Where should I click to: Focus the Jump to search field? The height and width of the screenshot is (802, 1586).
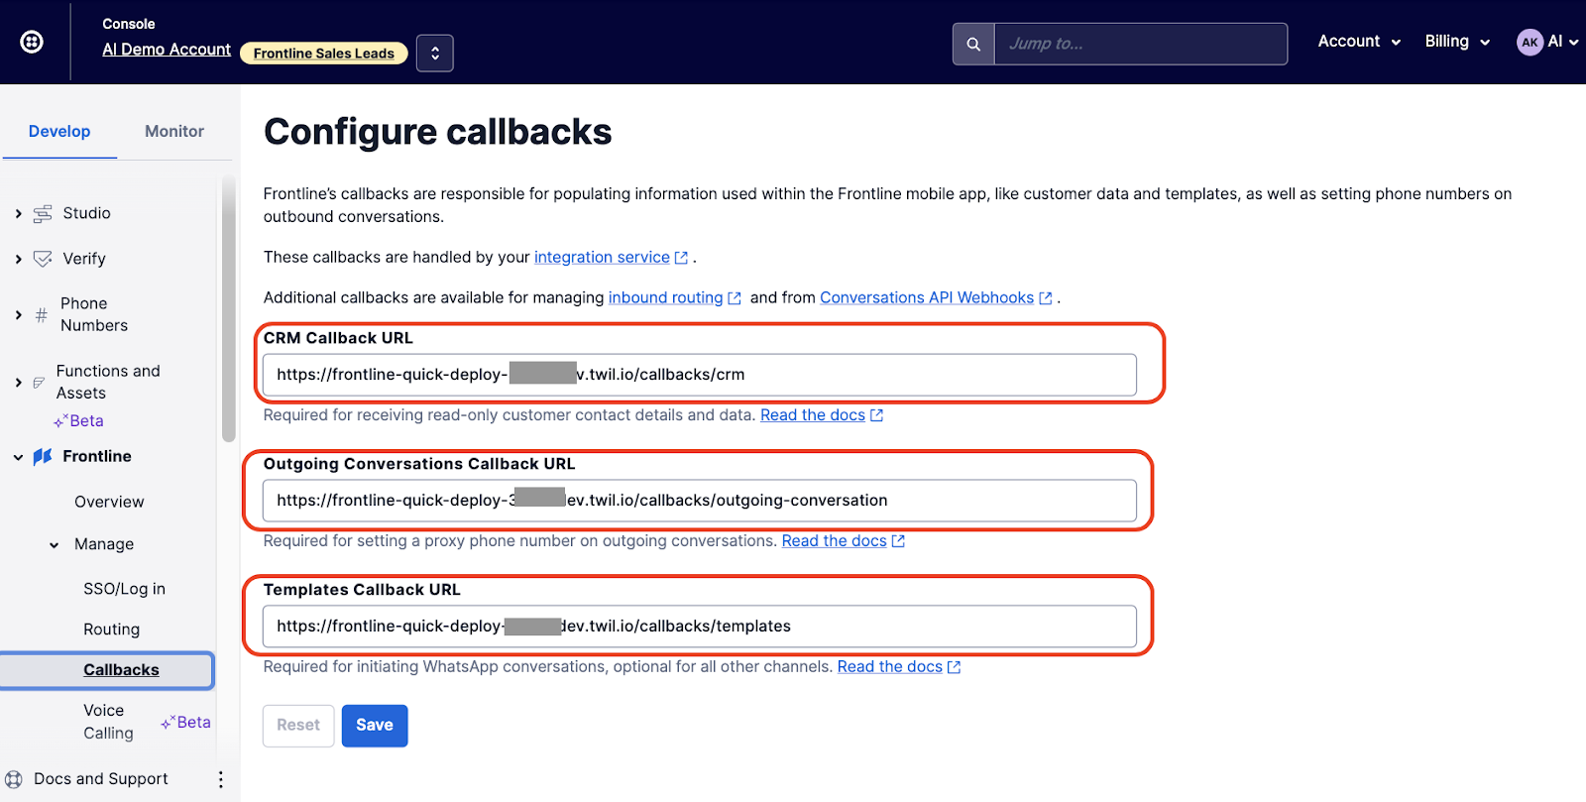pos(1141,44)
